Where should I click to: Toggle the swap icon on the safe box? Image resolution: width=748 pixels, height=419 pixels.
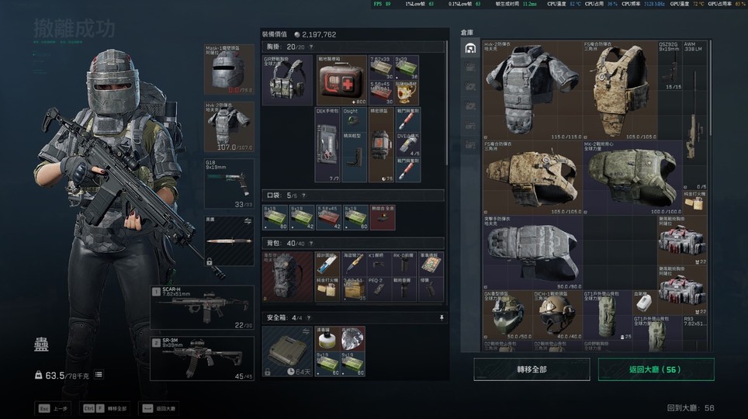coord(306,331)
